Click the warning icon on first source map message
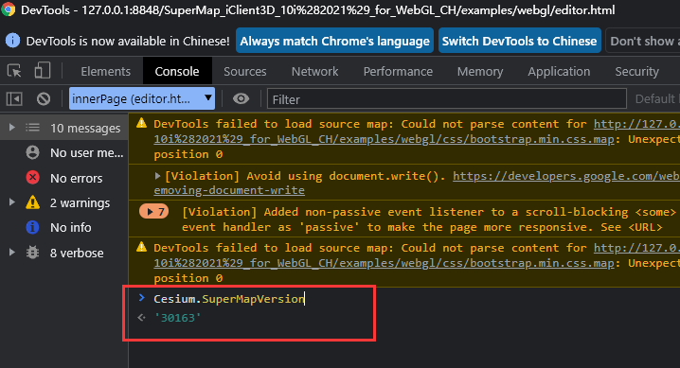Image resolution: width=680 pixels, height=368 pixels. click(x=141, y=123)
